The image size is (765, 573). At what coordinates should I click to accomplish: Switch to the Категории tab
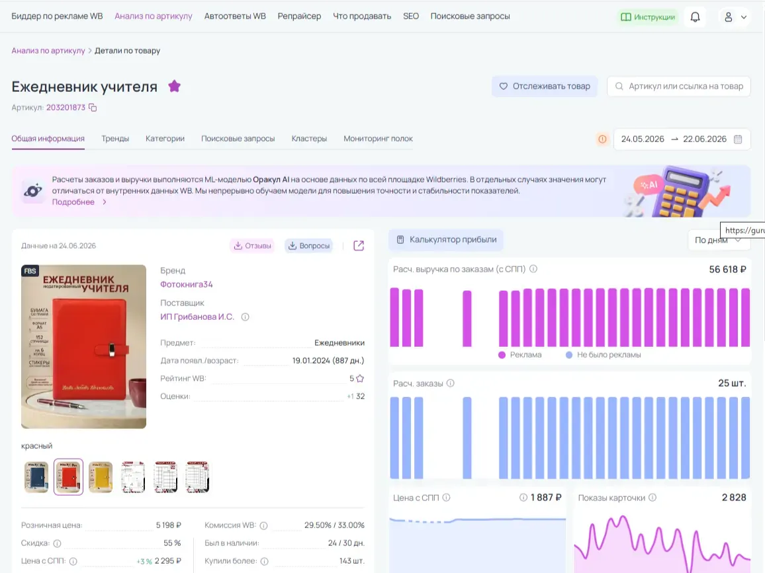click(x=165, y=139)
